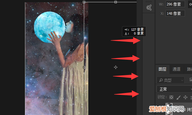Click the X position field showing 148 像素
The image size is (192, 115).
pos(175,13)
